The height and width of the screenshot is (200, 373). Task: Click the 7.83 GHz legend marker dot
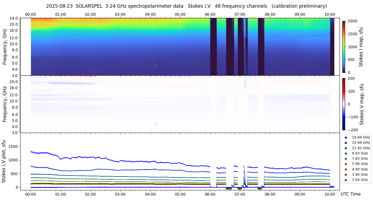[x=346, y=159]
